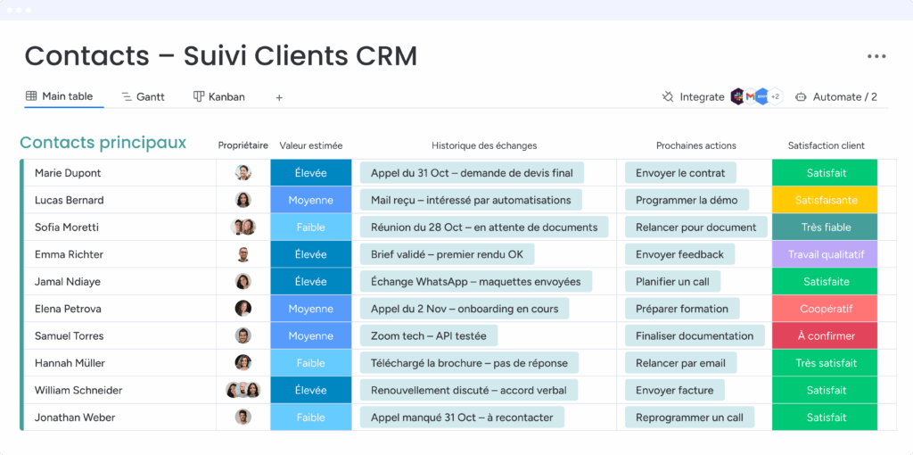
Task: Open Sofia Moretti's Faible value status
Action: pos(311,227)
